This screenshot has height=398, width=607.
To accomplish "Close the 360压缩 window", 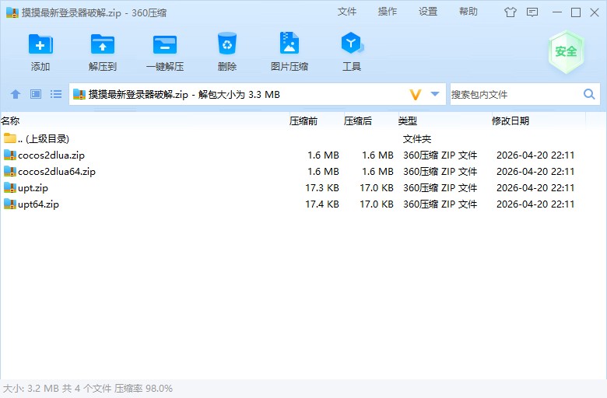I will click(x=595, y=12).
